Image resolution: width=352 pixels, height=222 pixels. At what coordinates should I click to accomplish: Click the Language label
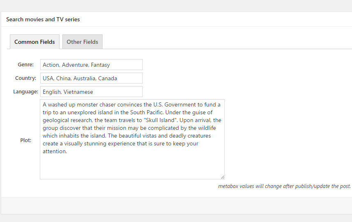(25, 92)
